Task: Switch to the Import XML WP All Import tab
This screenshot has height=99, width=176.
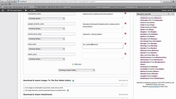Action: click(17, 7)
